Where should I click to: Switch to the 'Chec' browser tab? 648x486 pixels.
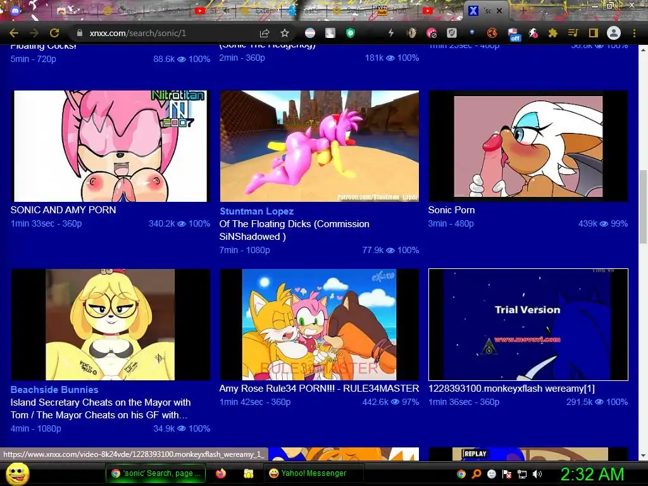[120, 11]
